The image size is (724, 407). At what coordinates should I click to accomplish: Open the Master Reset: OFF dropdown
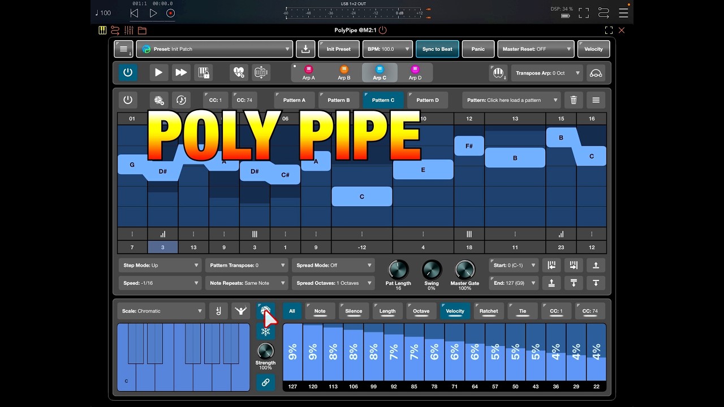pos(536,49)
